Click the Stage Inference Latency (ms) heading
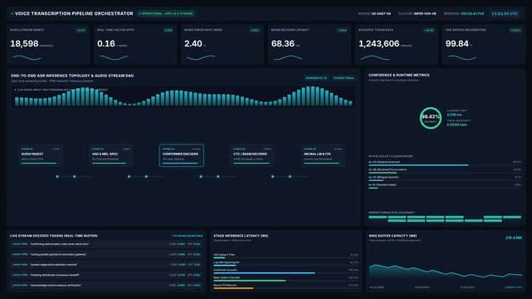Image resolution: width=532 pixels, height=299 pixels. [x=241, y=236]
